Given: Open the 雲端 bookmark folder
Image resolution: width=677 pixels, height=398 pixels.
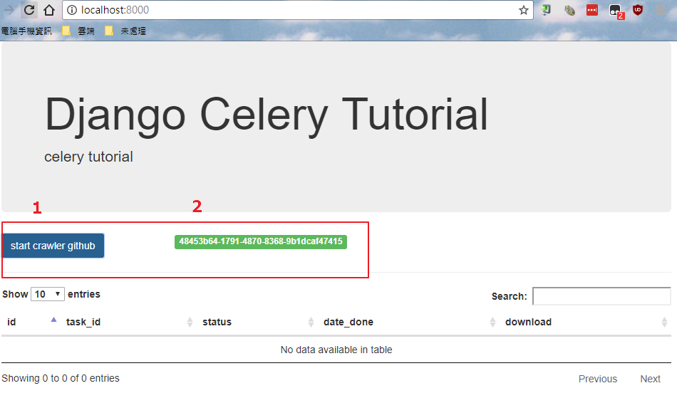Looking at the screenshot, I should tap(79, 31).
